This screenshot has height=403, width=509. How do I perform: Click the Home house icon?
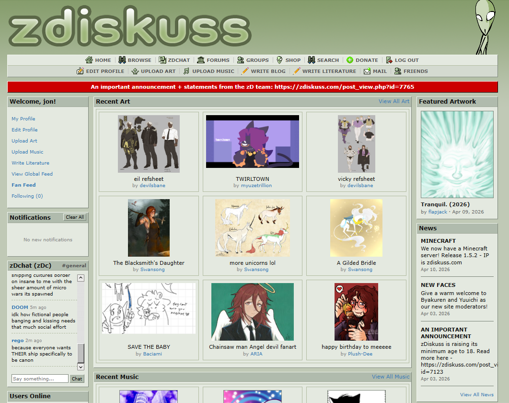pyautogui.click(x=89, y=60)
